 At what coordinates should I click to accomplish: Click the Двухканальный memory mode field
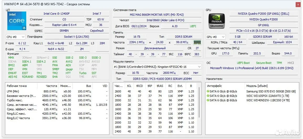click(155, 48)
